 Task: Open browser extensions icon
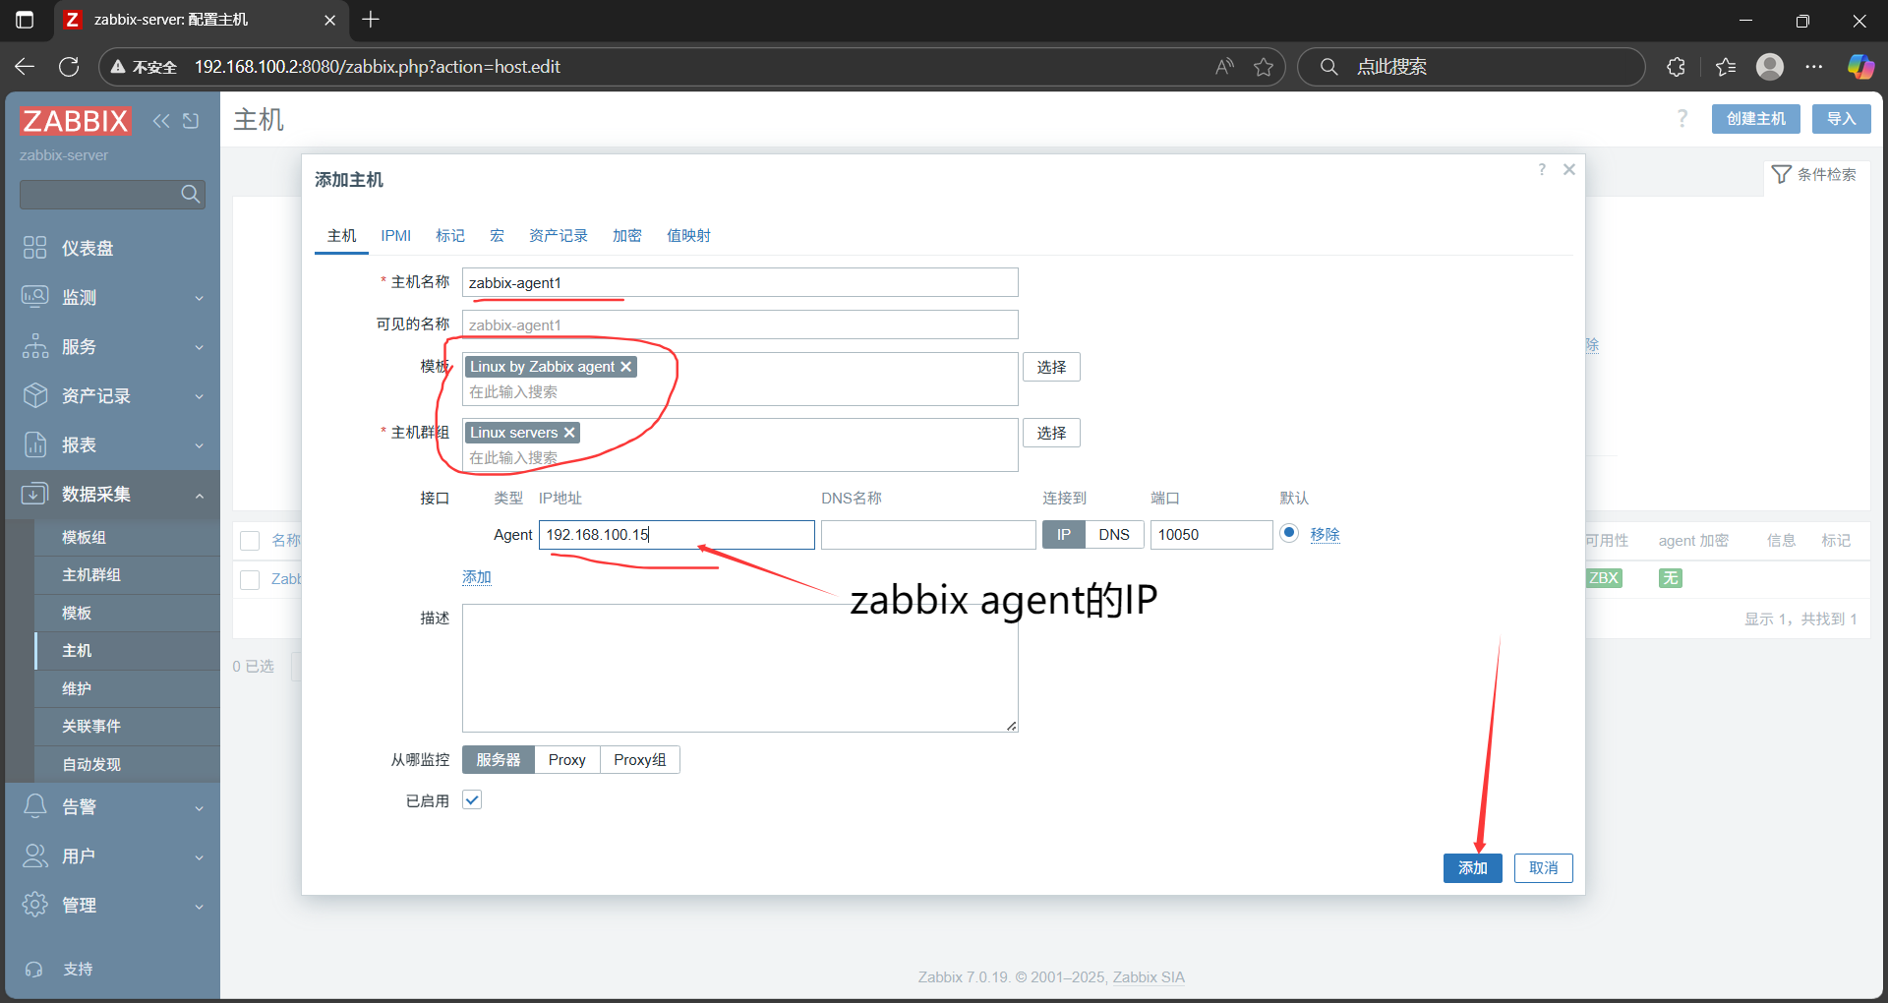[x=1677, y=67]
